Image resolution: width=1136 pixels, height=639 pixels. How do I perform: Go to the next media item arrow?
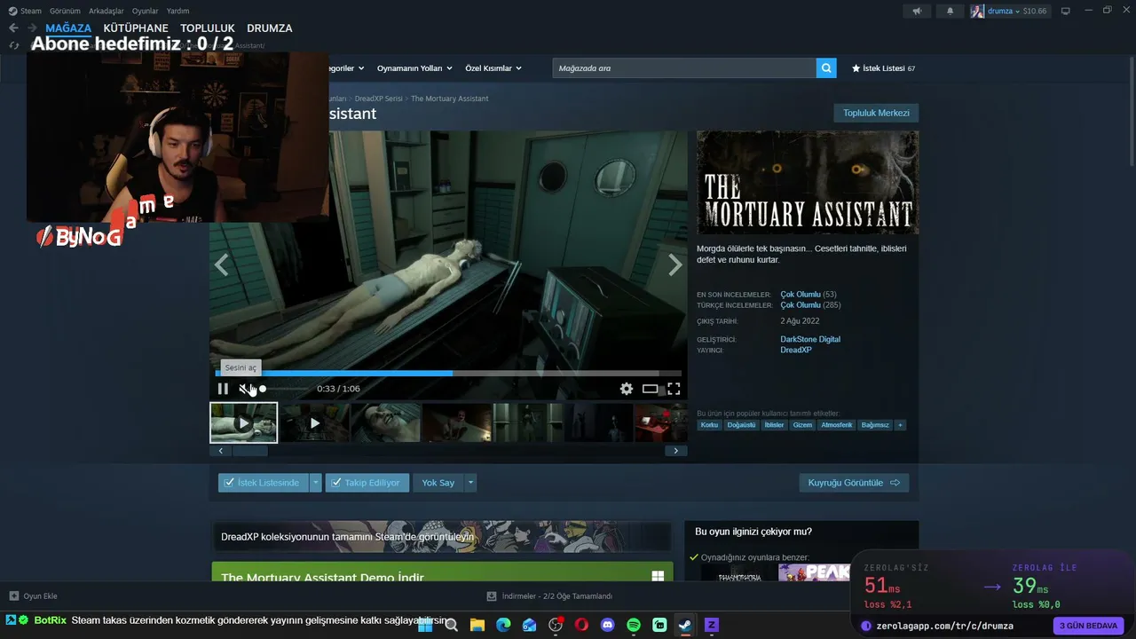click(675, 264)
